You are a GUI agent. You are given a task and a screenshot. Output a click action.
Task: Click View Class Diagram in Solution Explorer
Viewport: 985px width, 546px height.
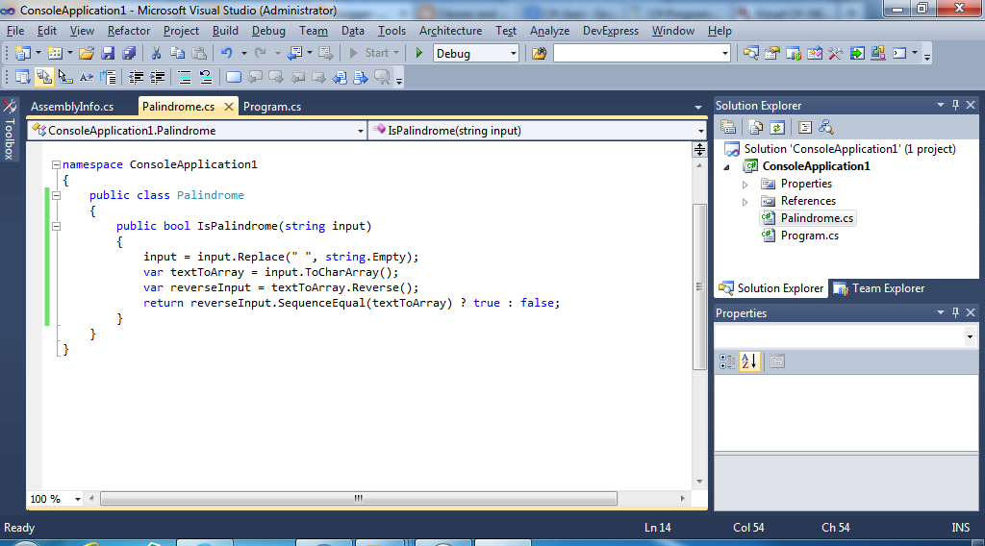(826, 128)
